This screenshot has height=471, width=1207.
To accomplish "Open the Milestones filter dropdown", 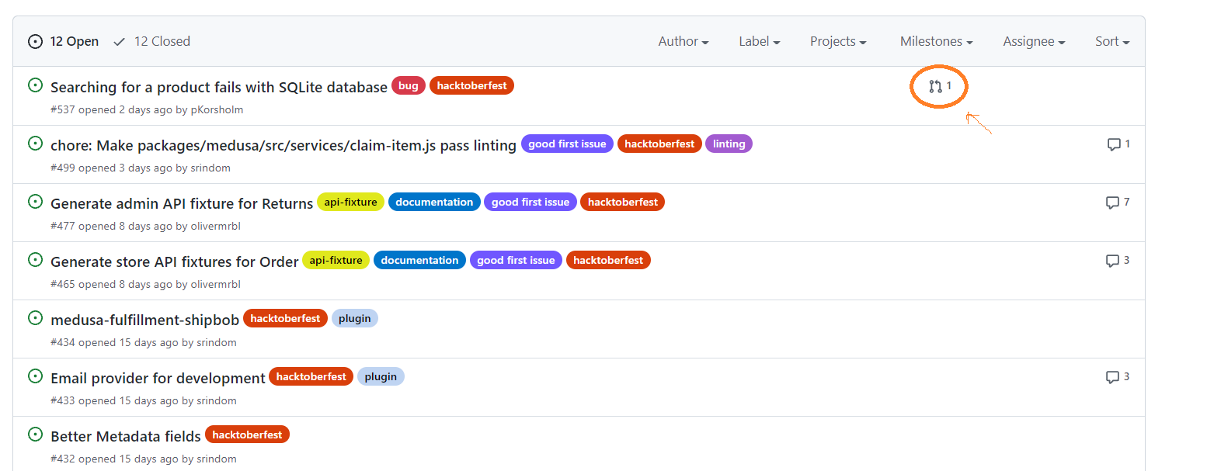I will pyautogui.click(x=935, y=41).
